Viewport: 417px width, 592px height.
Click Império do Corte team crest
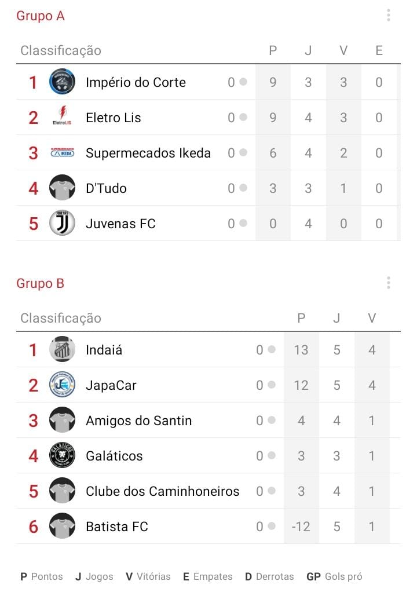pos(63,82)
